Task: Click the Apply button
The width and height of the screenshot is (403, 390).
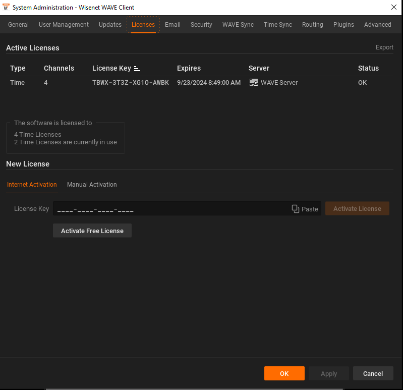Action: pyautogui.click(x=329, y=373)
